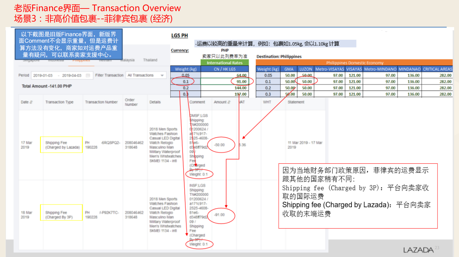Select the Philippines country tab
The image size is (459, 257).
[x=81, y=60]
